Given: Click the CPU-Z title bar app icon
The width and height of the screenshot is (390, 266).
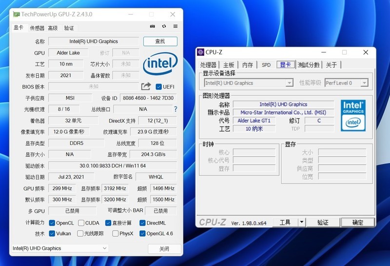Looking at the screenshot, I should pos(200,52).
